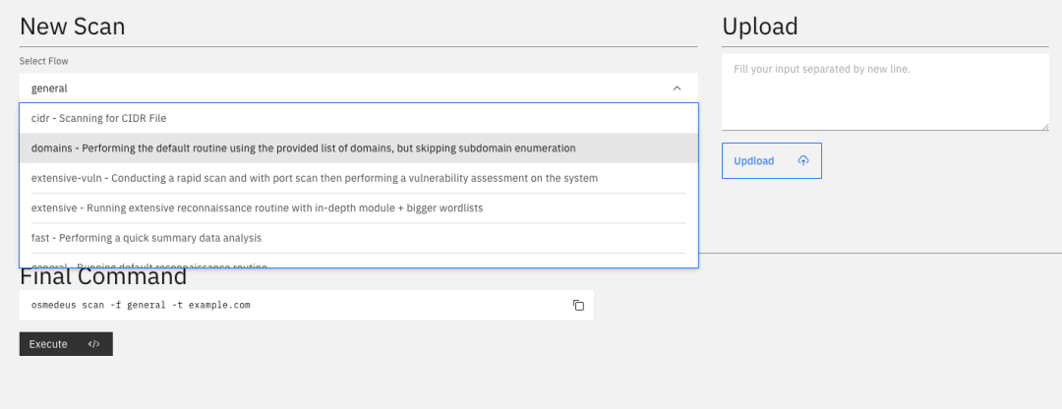
Task: Click the textarea resize handle corner
Action: [1044, 126]
